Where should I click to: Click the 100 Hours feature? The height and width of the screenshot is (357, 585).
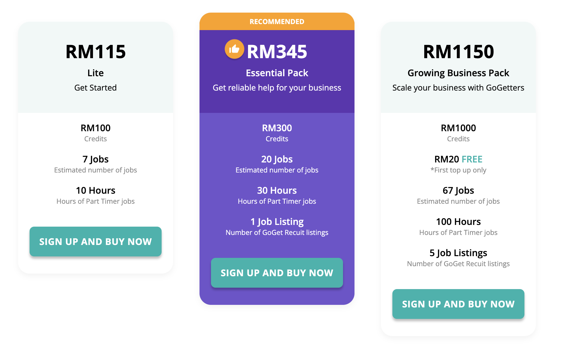pos(458,227)
